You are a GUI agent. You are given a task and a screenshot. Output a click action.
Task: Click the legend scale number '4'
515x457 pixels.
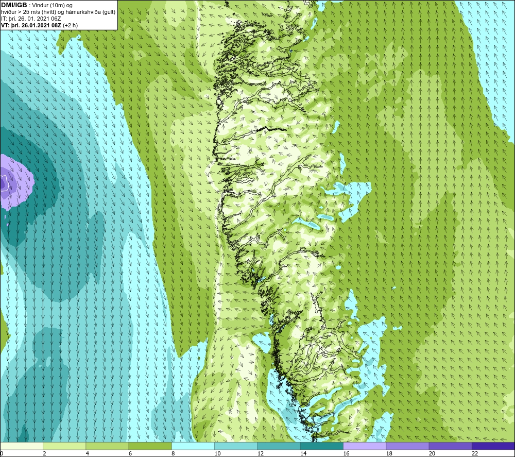coord(88,453)
